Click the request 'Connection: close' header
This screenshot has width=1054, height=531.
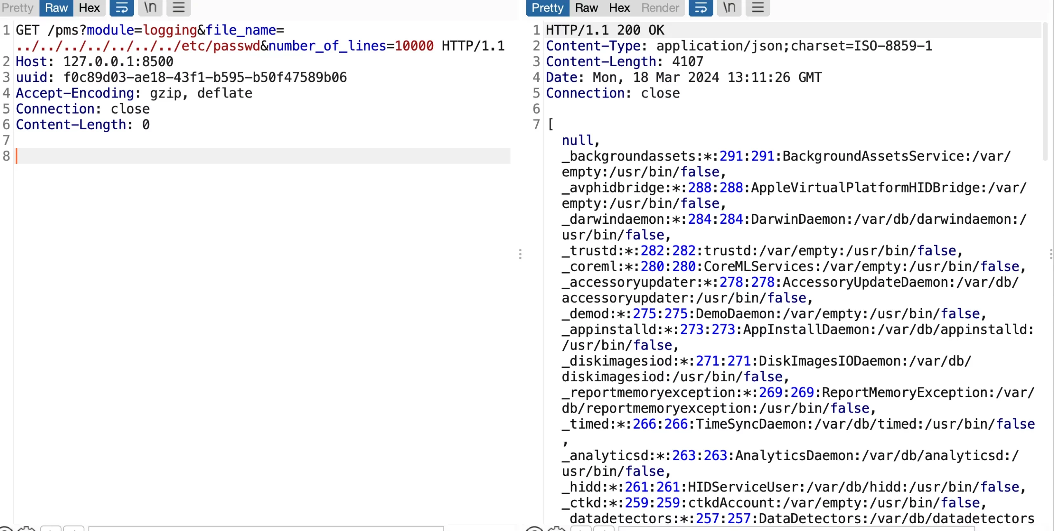pyautogui.click(x=83, y=109)
